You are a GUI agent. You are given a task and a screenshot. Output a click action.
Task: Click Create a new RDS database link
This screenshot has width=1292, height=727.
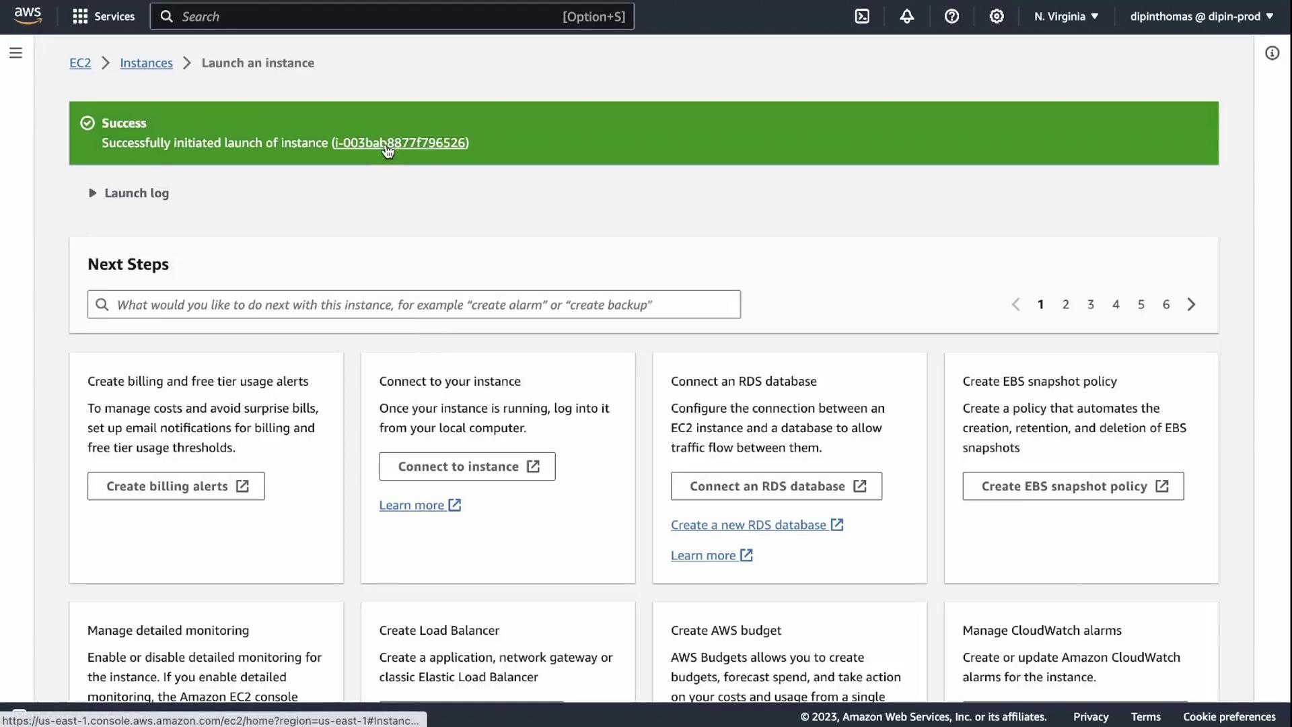(748, 525)
